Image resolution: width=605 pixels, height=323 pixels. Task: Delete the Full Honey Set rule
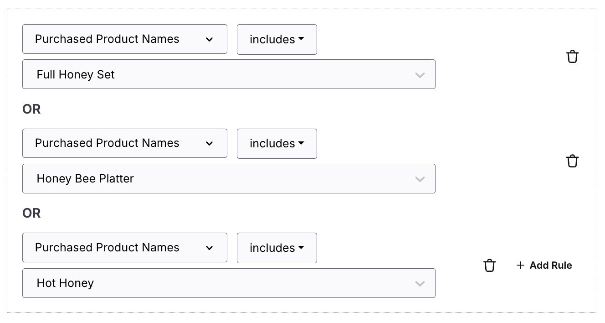[x=572, y=57]
